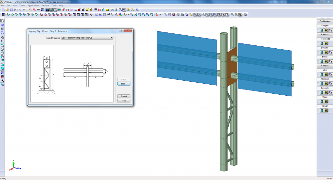The width and height of the screenshot is (333, 180).
Task: Open the File menu
Action: (x=3, y=6)
